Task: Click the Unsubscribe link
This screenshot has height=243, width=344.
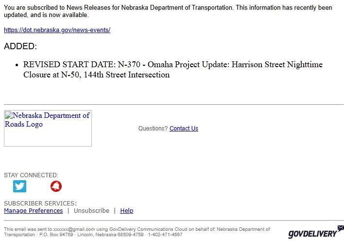Action: pos(91,211)
